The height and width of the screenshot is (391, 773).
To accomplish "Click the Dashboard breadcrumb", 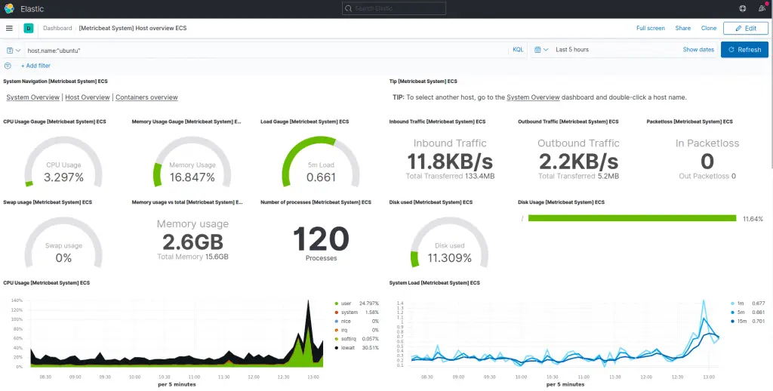I will coord(57,28).
